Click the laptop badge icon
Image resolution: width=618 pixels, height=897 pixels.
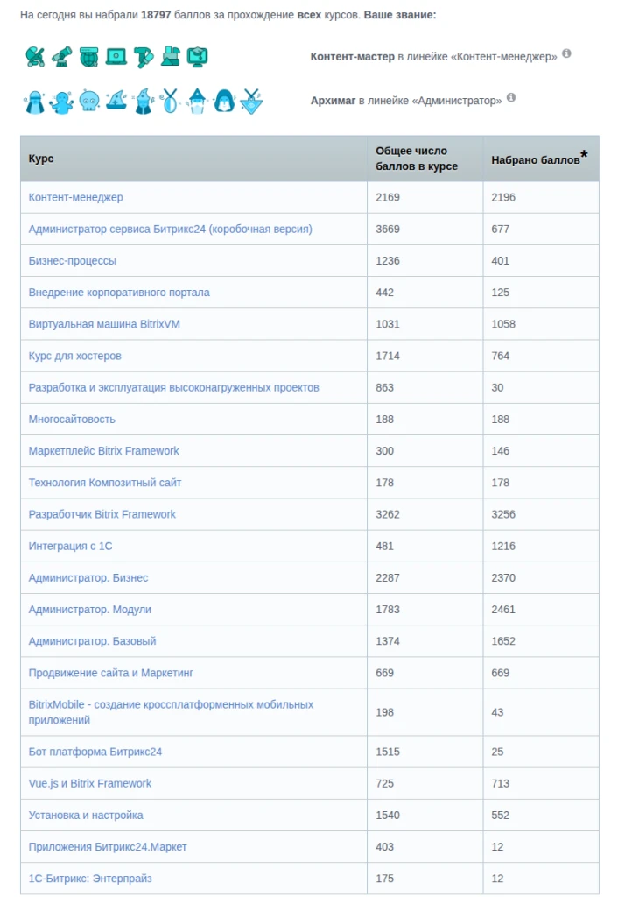coord(116,57)
